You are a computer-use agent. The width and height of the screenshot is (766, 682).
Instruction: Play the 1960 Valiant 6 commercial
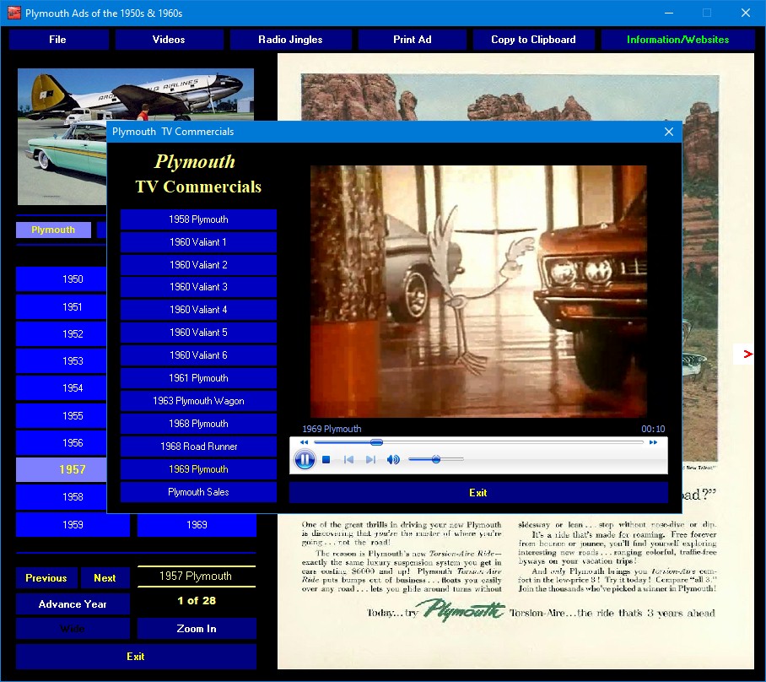click(198, 355)
